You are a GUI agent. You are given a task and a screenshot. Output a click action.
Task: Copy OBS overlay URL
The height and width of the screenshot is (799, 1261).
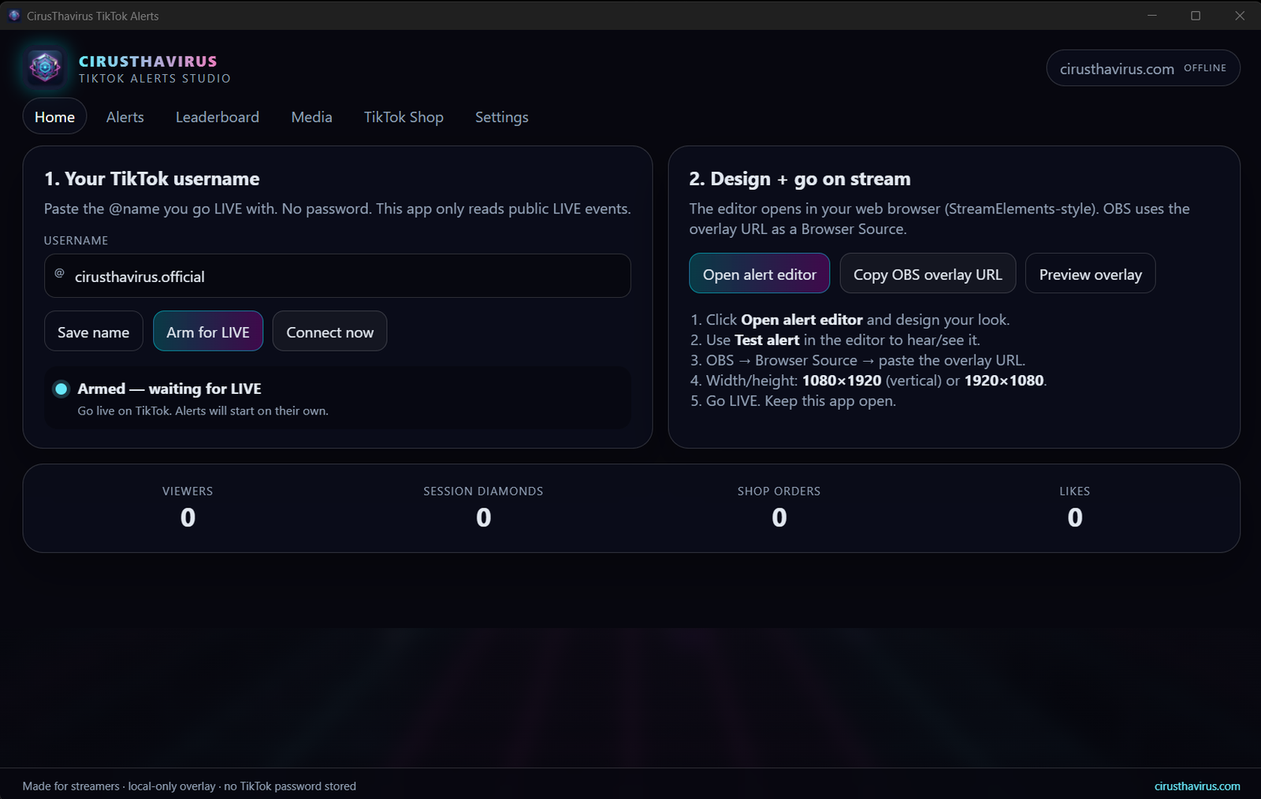point(928,273)
